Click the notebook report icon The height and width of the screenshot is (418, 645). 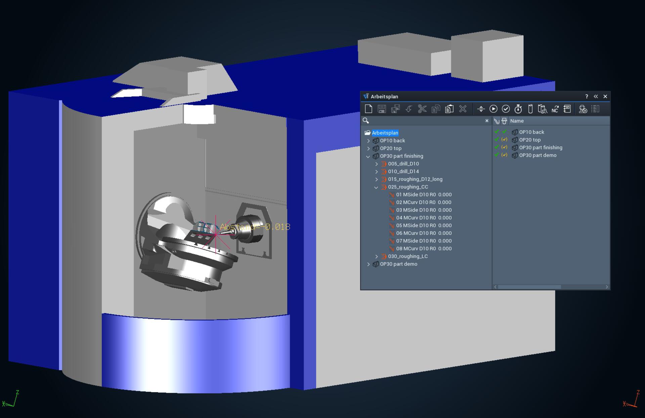tap(567, 109)
